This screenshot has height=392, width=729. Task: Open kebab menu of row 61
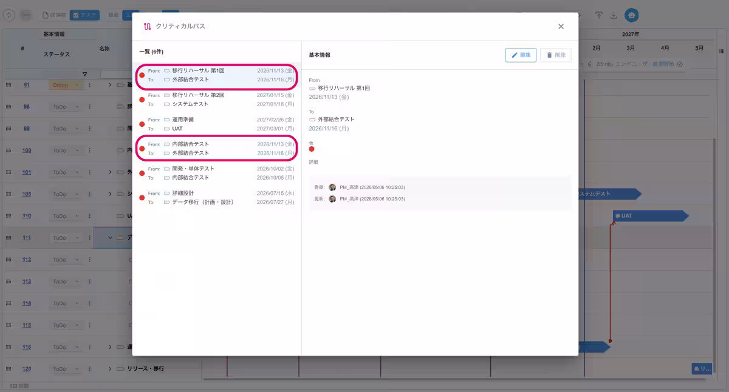(89, 85)
